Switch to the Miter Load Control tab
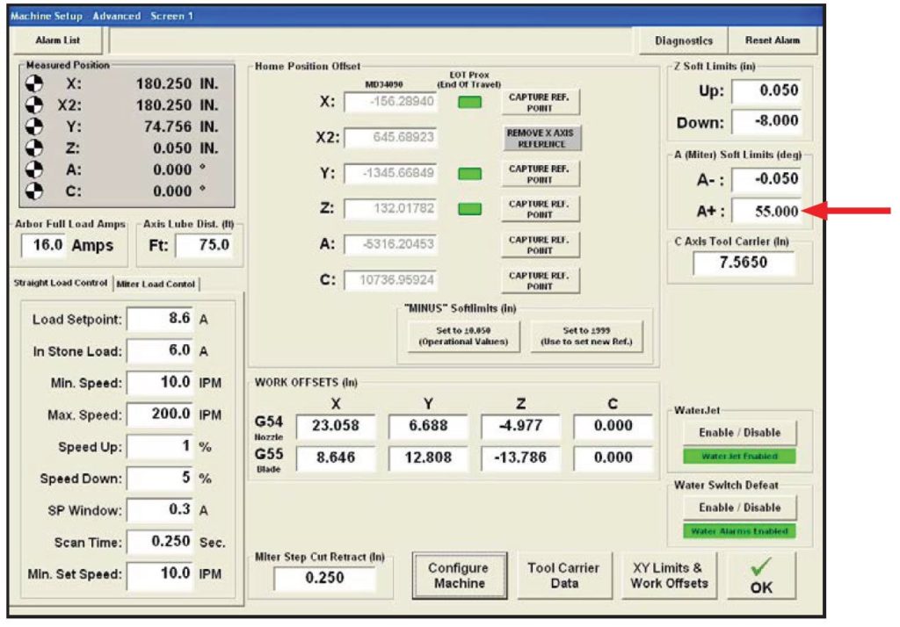Screen dimensions: 900x627 (156, 283)
